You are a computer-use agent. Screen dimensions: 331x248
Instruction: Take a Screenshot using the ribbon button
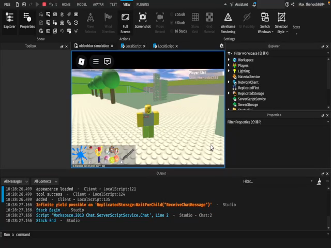[142, 20]
